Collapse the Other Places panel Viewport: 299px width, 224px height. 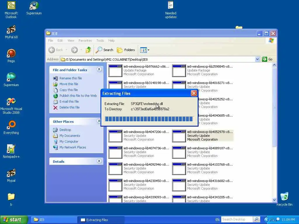(99, 121)
